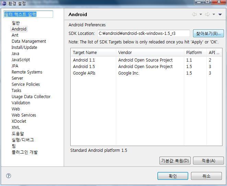Select JPA preferences
This screenshot has width=227, height=186.
pos(15,66)
